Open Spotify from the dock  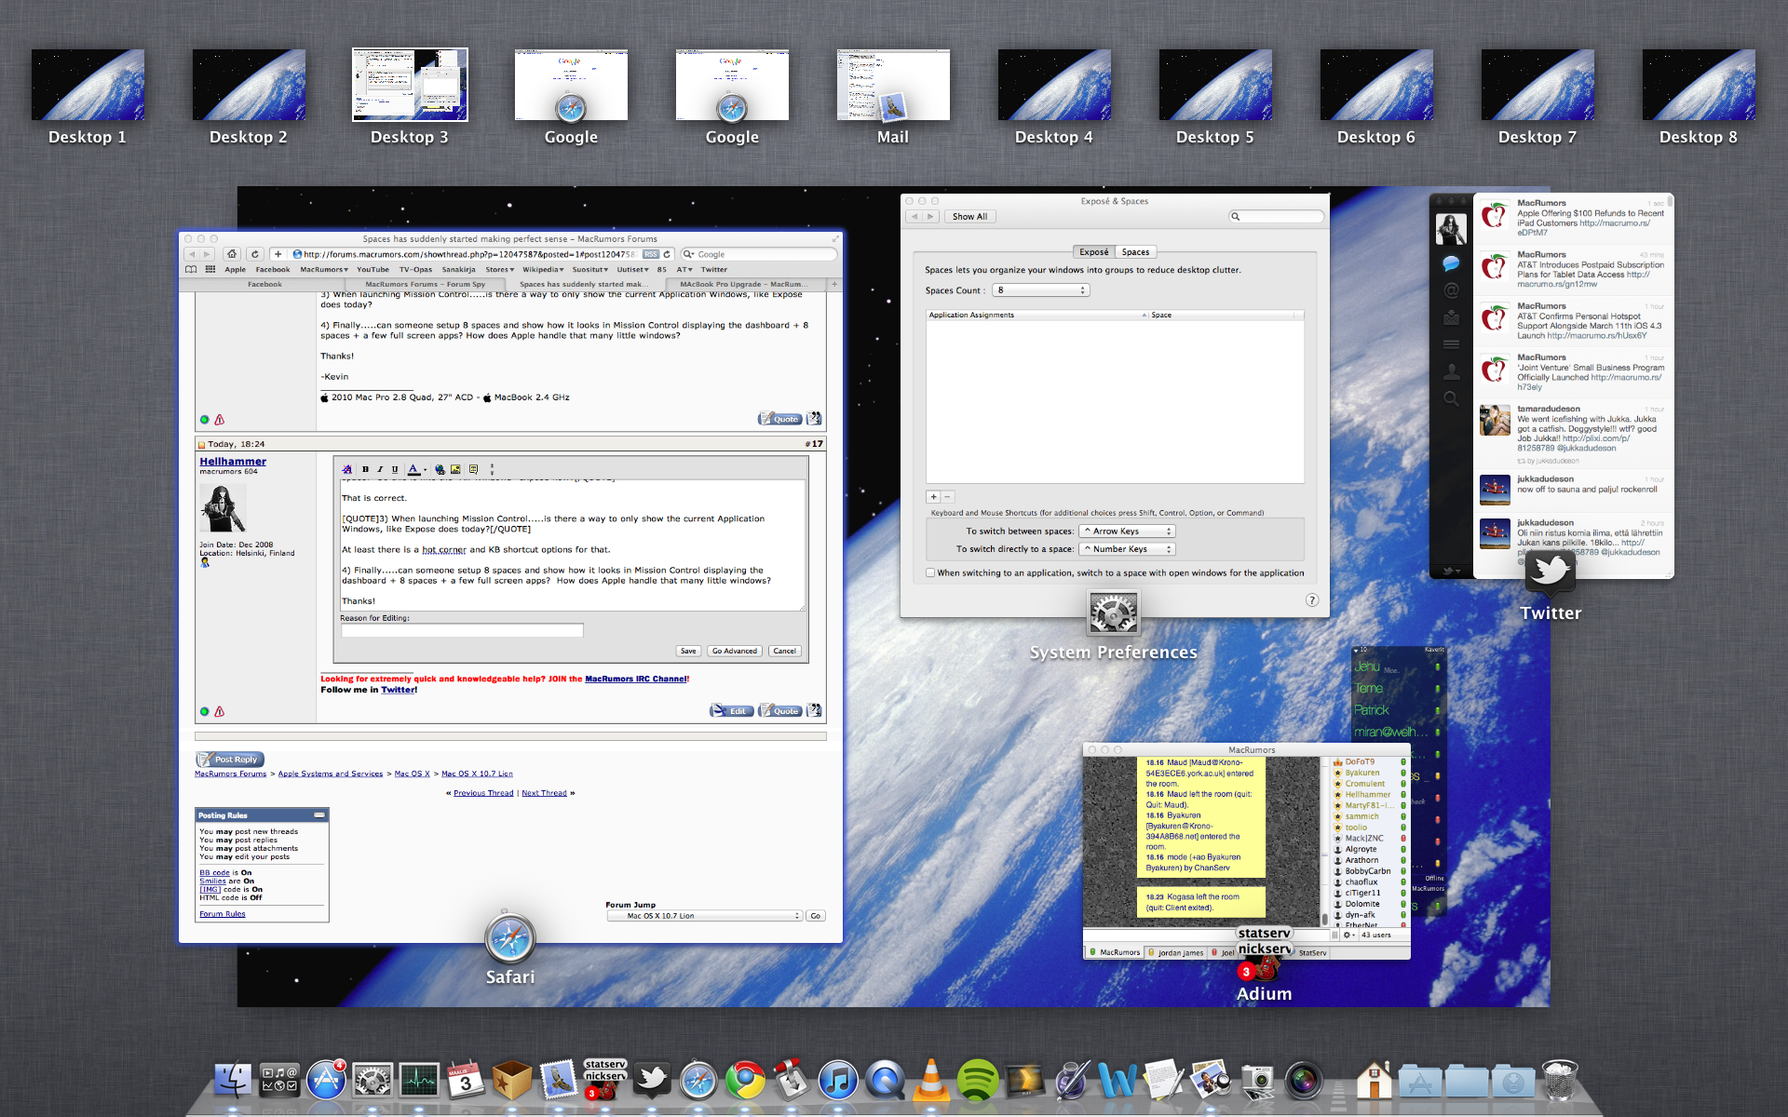[x=977, y=1081]
